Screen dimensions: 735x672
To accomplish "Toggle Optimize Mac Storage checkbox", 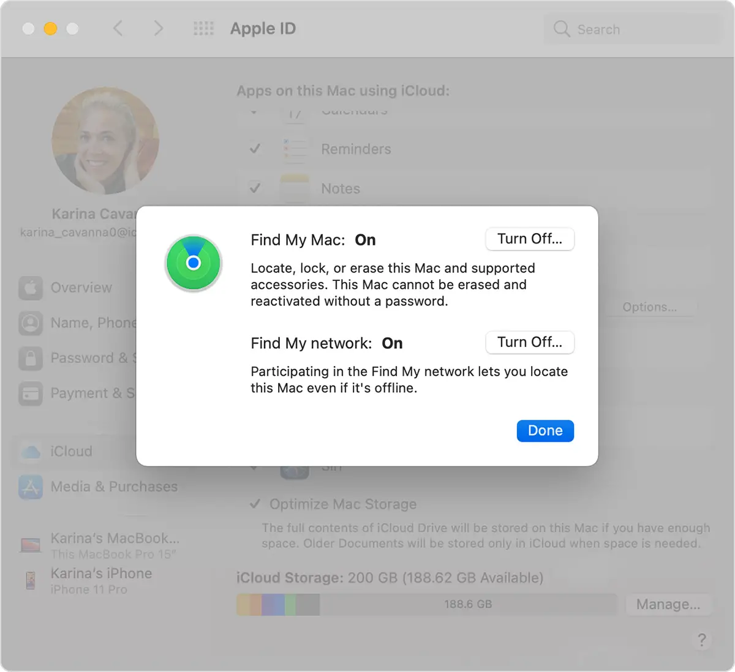I will (255, 504).
